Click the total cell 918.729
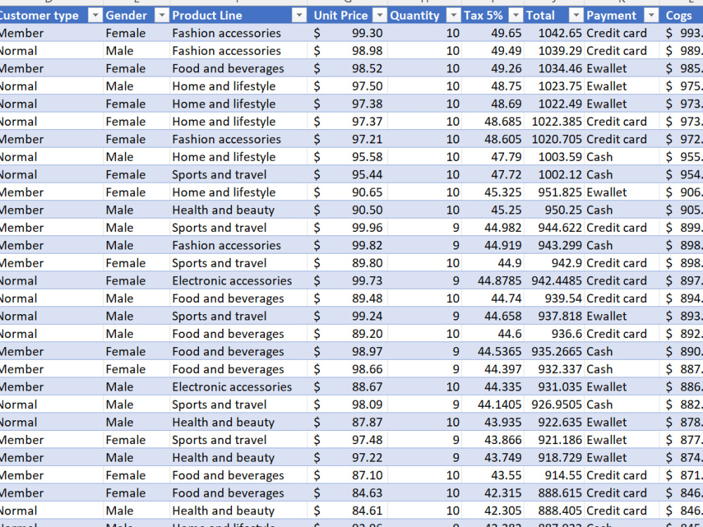Viewport: 703px width, 527px height. pyautogui.click(x=554, y=458)
